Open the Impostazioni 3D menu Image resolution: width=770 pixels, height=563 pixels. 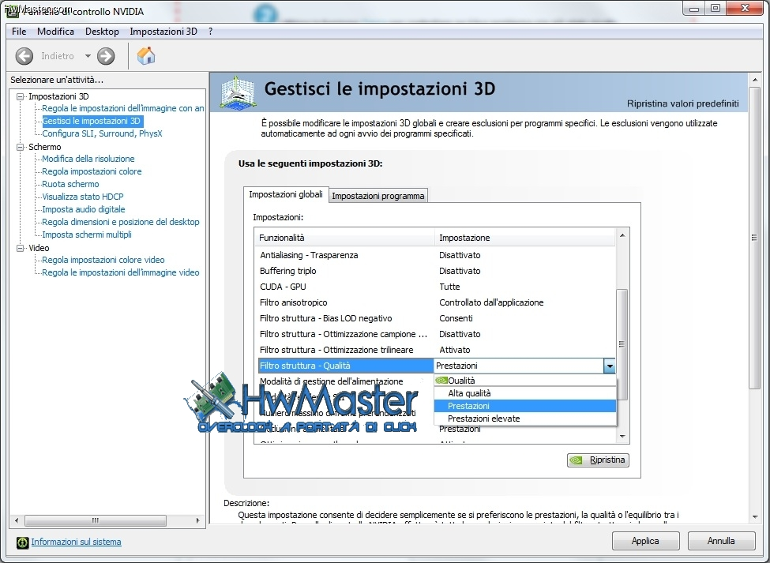click(x=163, y=32)
